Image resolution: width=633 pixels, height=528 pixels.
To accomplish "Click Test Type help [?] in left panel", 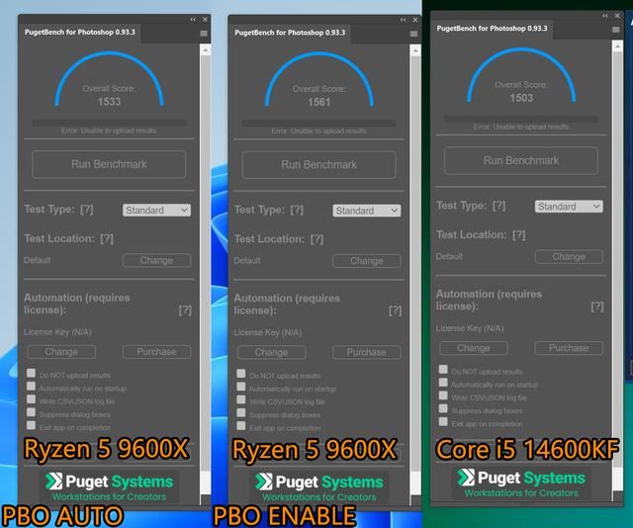I will pyautogui.click(x=87, y=210).
